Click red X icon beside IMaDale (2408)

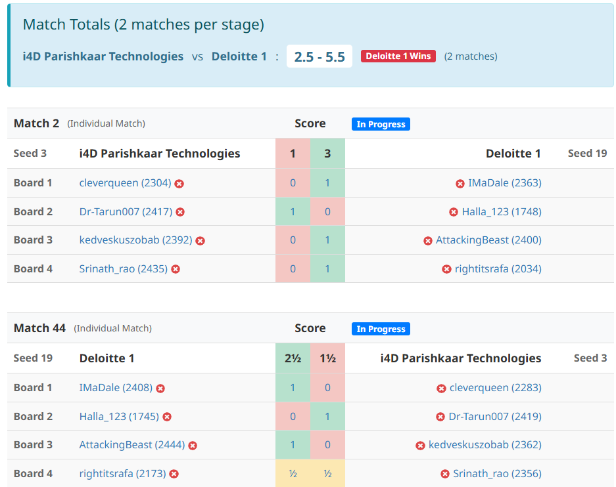pos(160,389)
